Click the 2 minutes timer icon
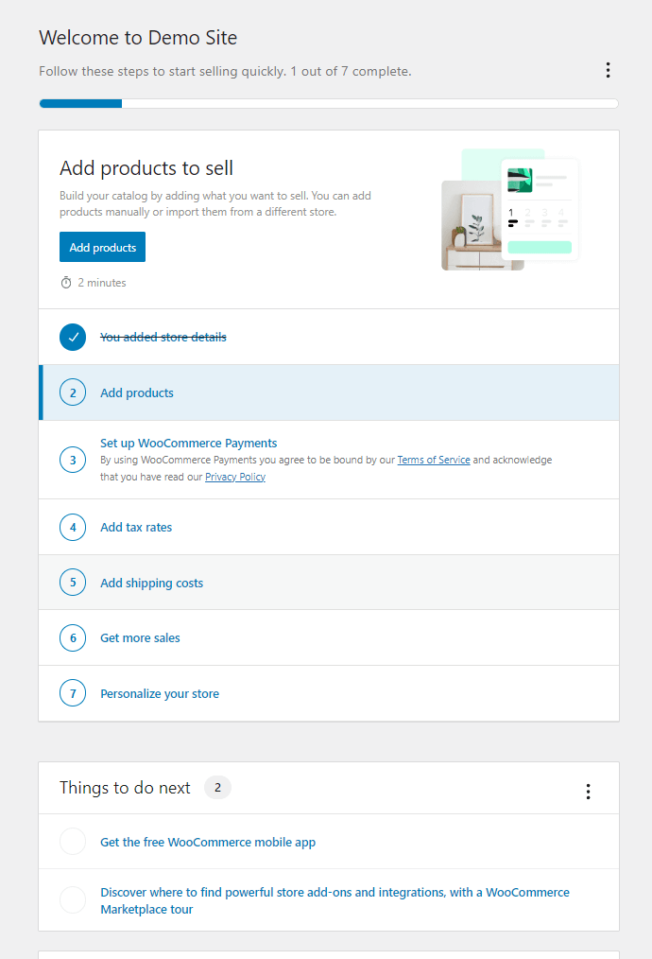 point(66,283)
